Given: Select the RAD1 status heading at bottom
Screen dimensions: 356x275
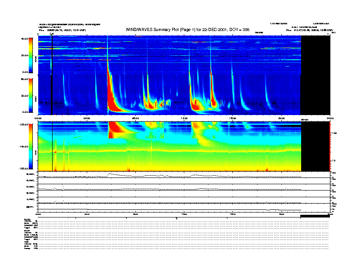Looking at the screenshot, I should [27, 231].
